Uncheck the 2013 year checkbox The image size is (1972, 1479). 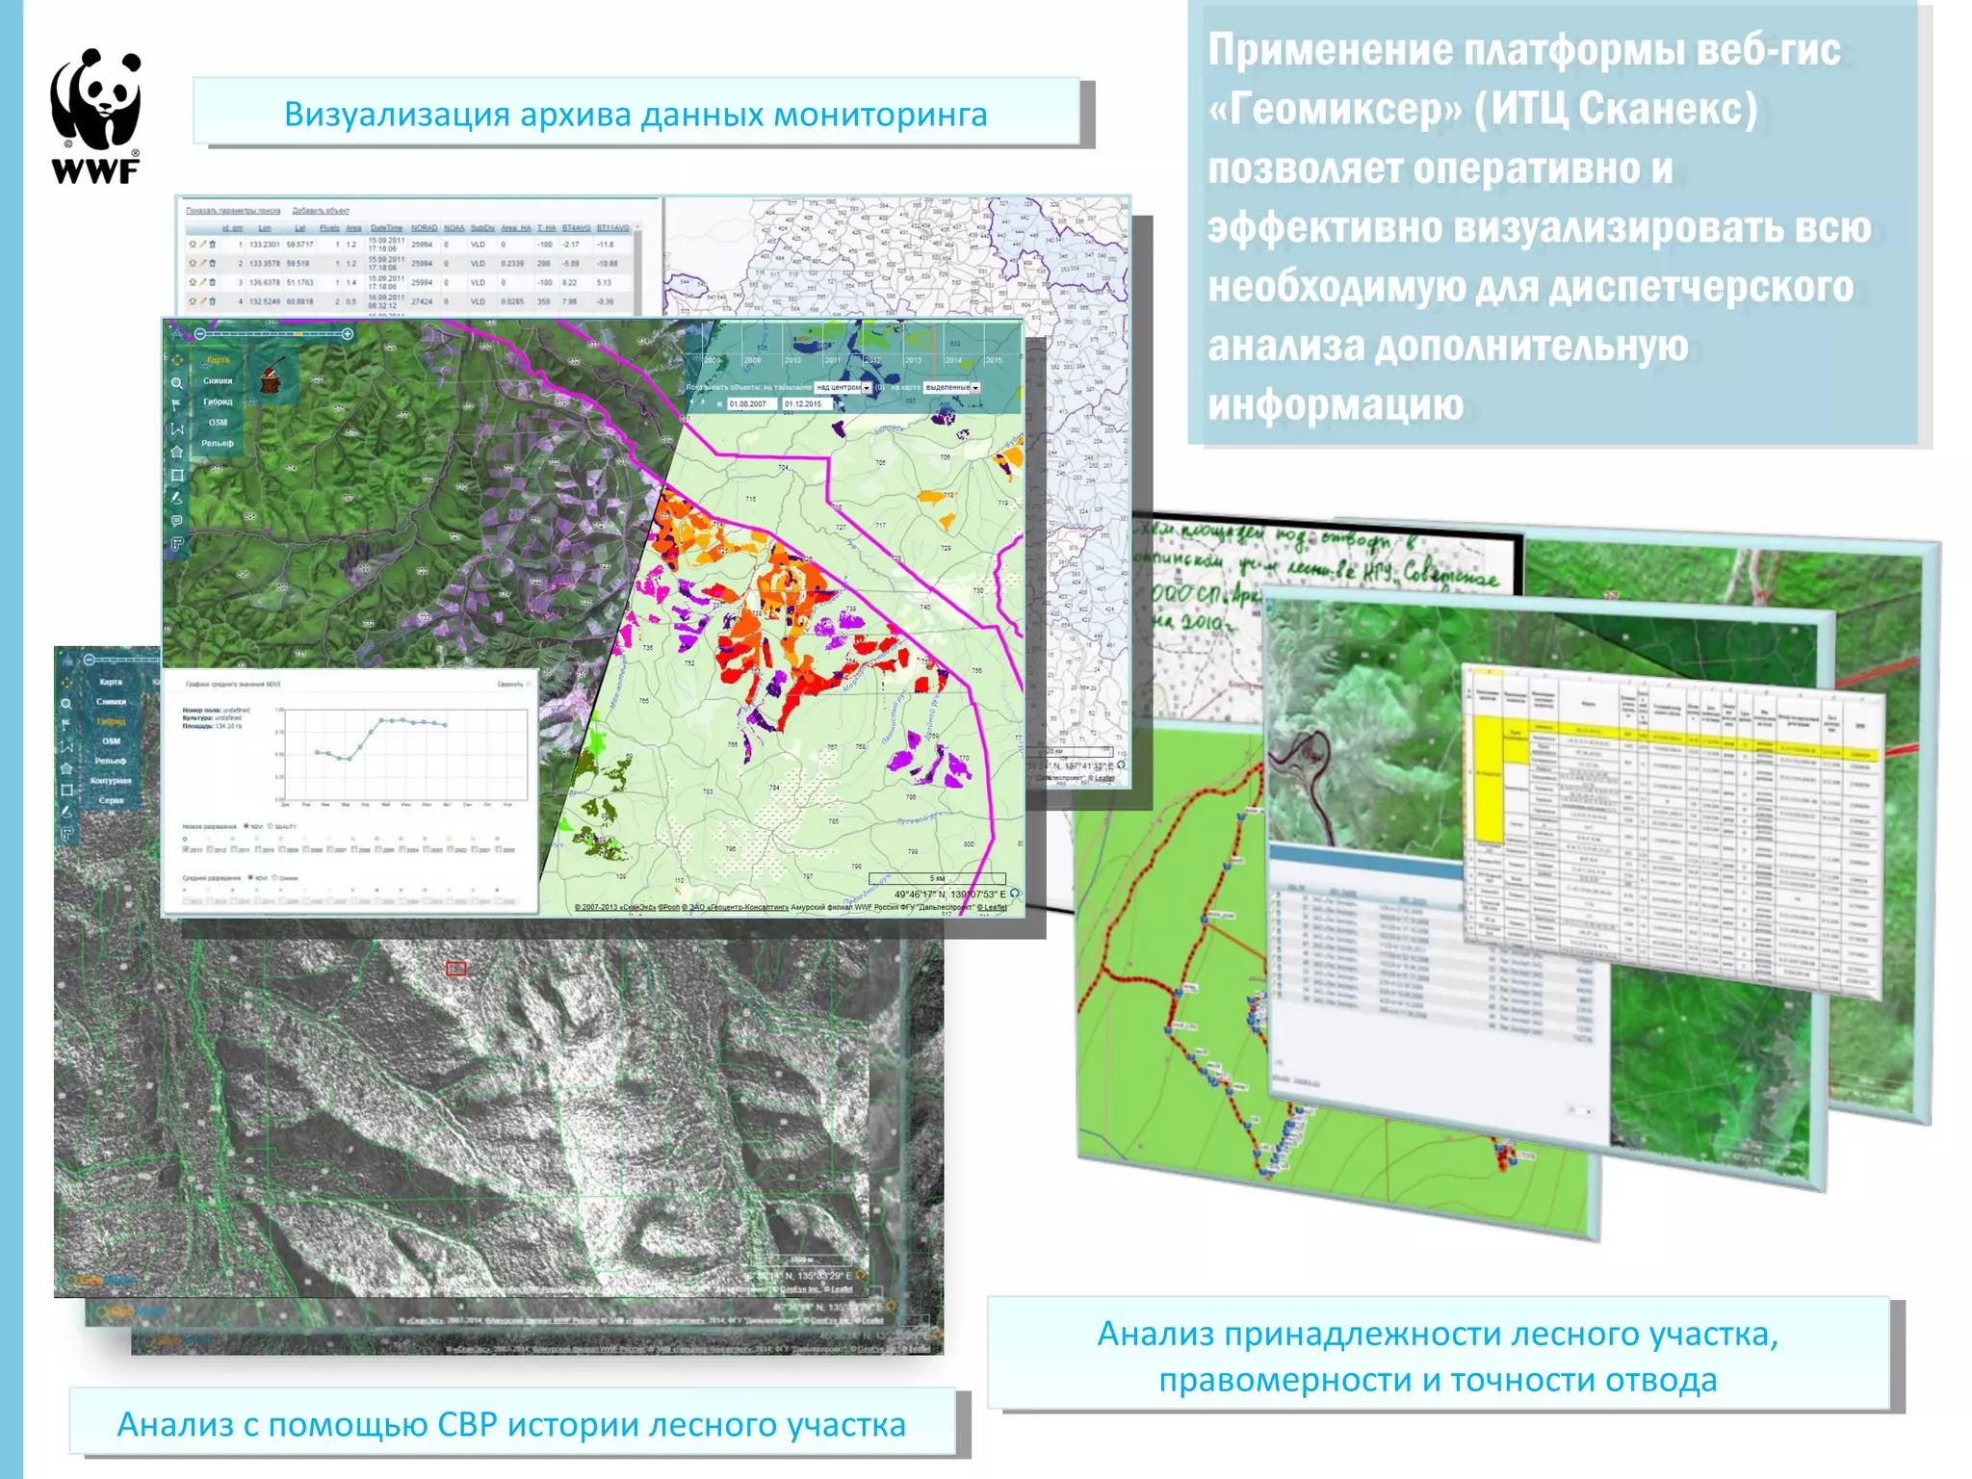[x=187, y=850]
